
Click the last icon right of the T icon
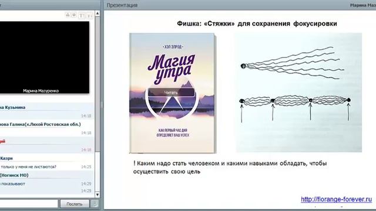pyautogui.click(x=90, y=16)
